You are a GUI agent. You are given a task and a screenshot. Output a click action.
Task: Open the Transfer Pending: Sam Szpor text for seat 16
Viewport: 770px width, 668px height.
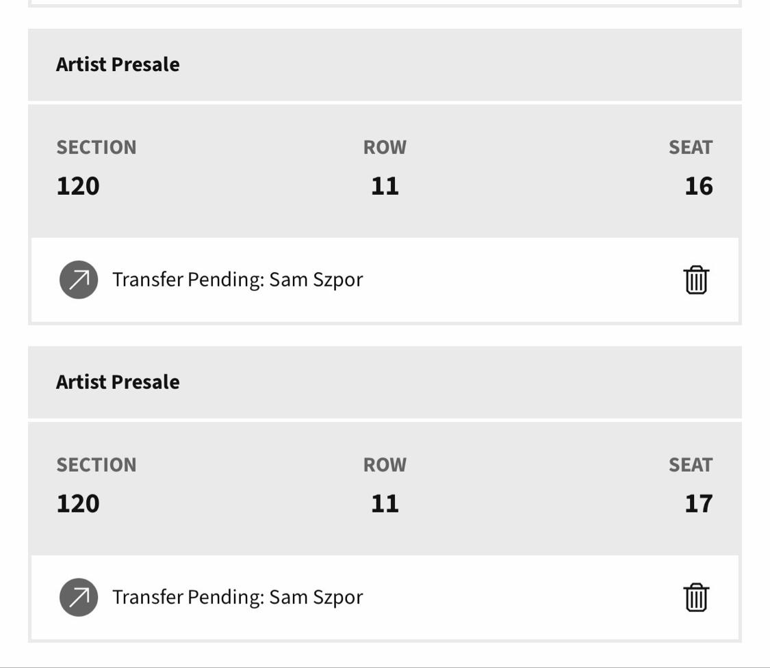pyautogui.click(x=238, y=280)
